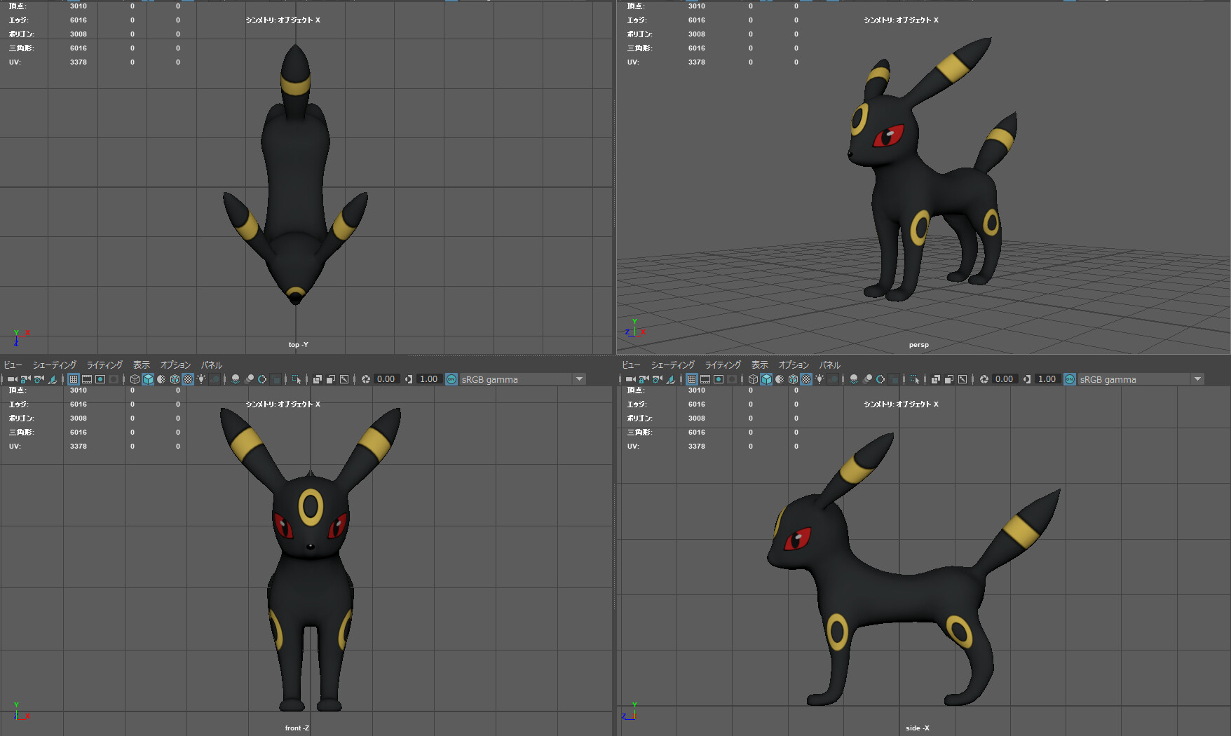Click Lock Camera icon in front view panel

(25, 379)
